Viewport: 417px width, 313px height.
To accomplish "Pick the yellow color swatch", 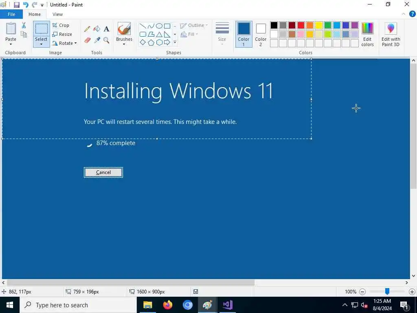I will (x=319, y=25).
